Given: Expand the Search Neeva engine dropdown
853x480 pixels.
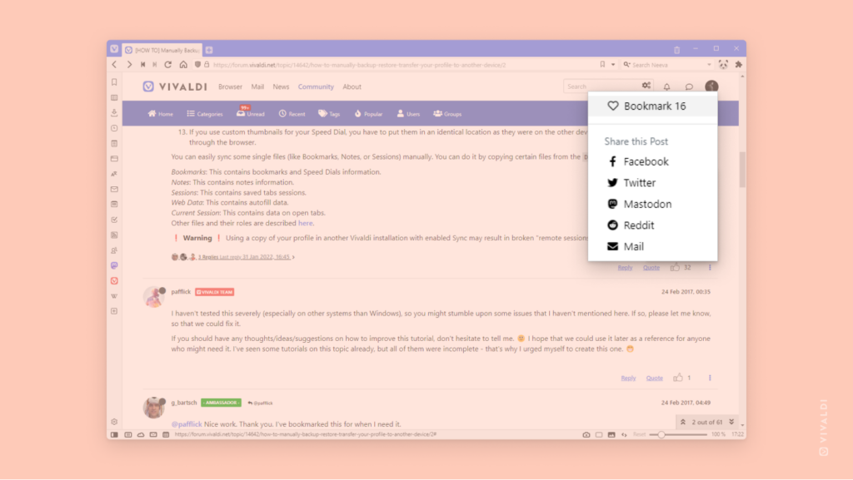Looking at the screenshot, I should (x=709, y=65).
